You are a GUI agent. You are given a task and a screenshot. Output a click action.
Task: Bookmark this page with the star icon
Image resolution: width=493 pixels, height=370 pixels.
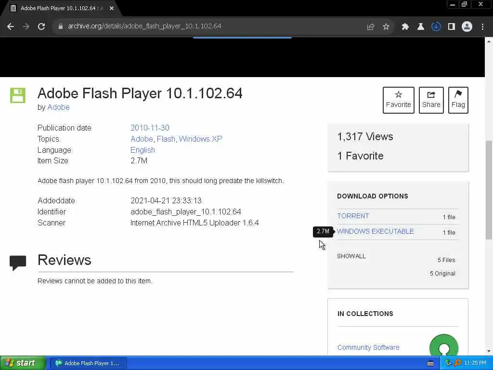[x=386, y=27]
